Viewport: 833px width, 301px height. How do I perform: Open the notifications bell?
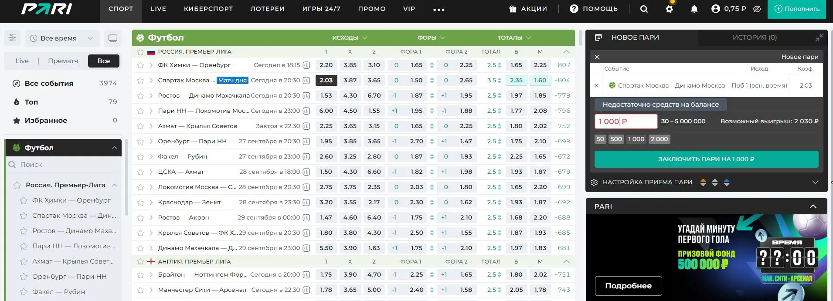(x=694, y=9)
